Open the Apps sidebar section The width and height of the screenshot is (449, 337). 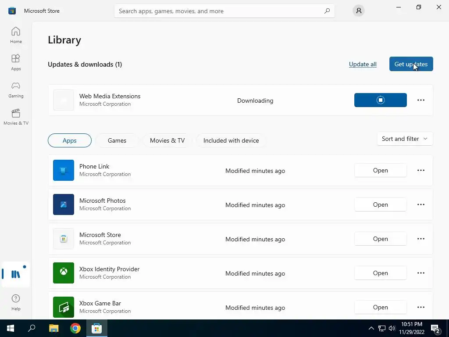[16, 62]
